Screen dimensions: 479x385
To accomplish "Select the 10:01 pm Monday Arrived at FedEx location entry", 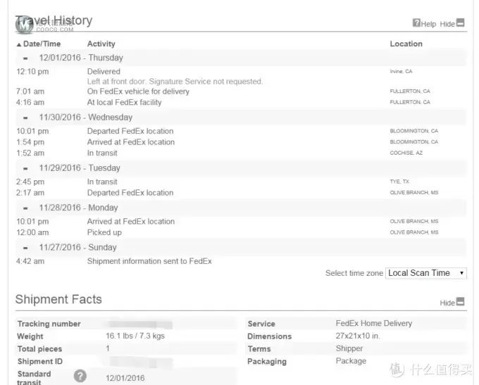I will [131, 222].
